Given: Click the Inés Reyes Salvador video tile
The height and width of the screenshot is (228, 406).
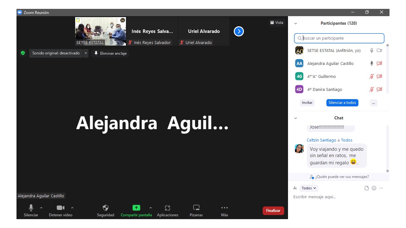Looking at the screenshot, I should click(x=152, y=31).
